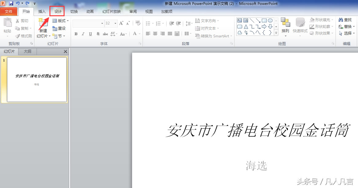Open the columns dropdown

pos(188,34)
